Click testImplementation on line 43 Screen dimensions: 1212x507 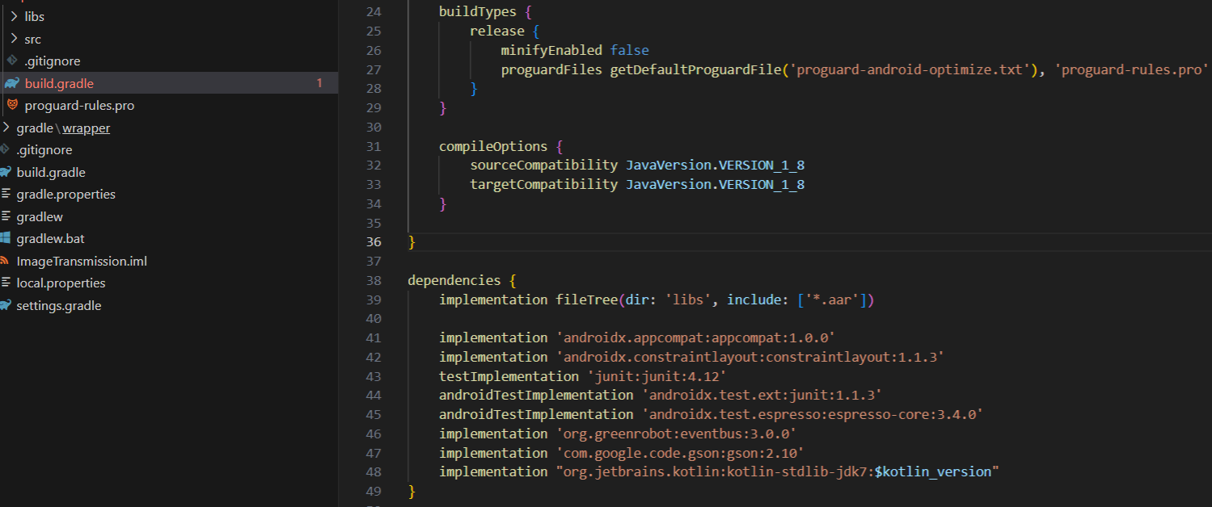coord(509,376)
